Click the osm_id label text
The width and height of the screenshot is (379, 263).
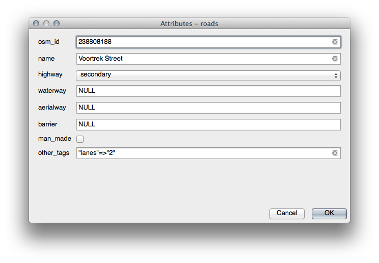(x=49, y=42)
